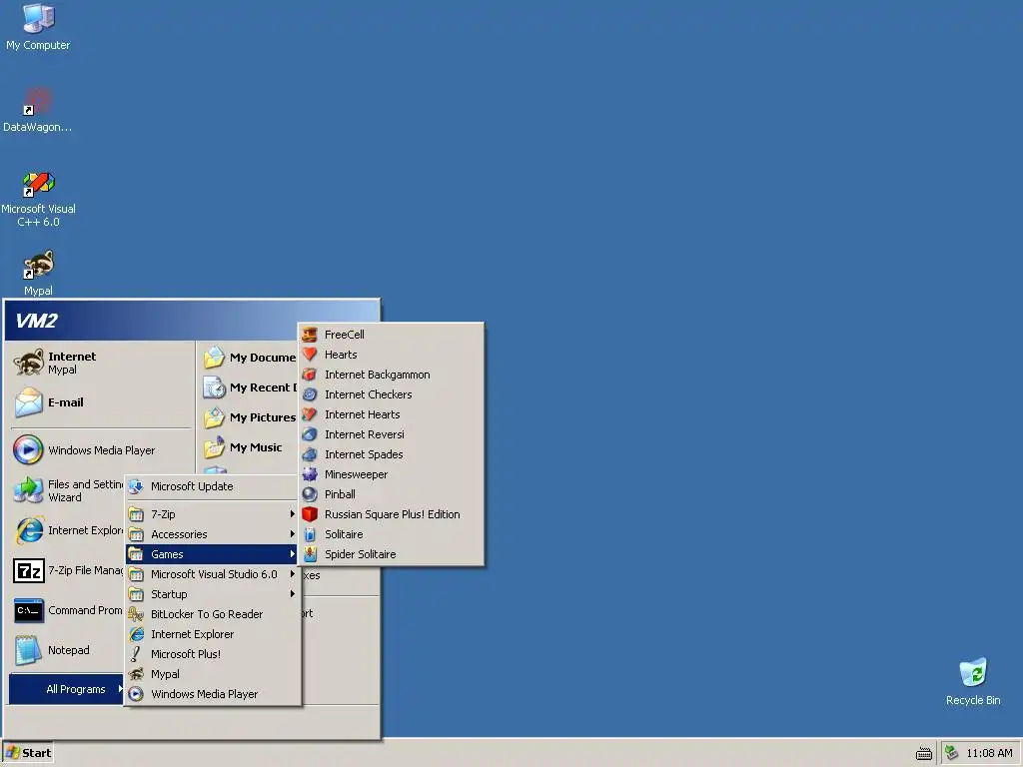The image size is (1023, 767).
Task: Launch Russian Square Plus! Edition
Action: tap(392, 514)
